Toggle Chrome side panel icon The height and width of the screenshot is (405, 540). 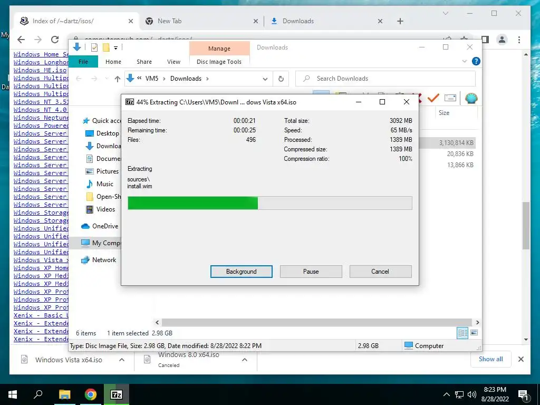point(485,40)
